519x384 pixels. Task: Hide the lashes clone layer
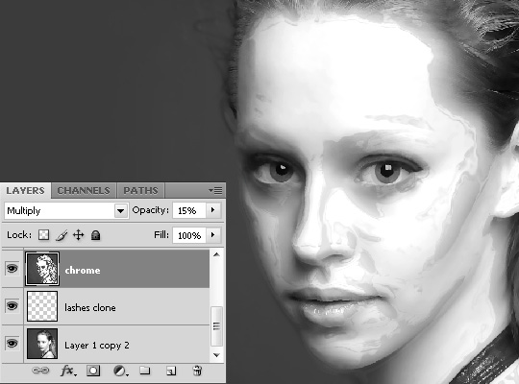click(x=12, y=306)
